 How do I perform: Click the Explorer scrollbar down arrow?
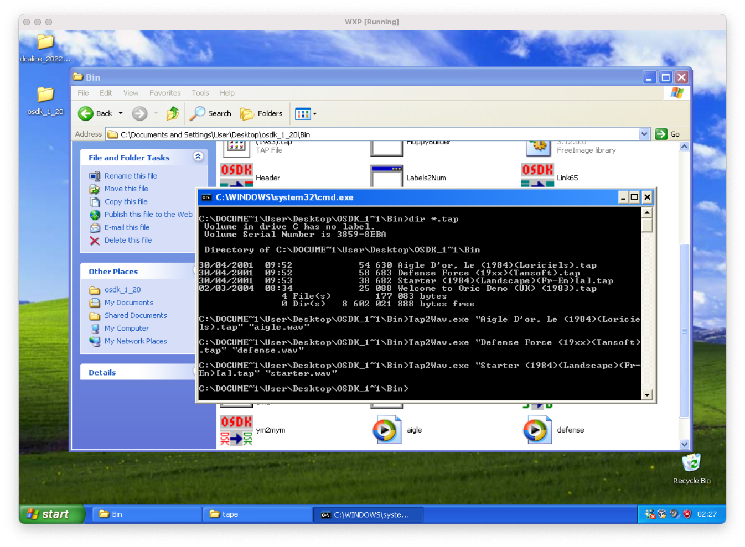(684, 444)
